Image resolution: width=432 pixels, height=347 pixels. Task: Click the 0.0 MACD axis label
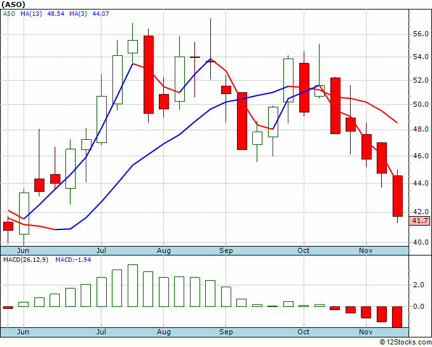click(419, 306)
